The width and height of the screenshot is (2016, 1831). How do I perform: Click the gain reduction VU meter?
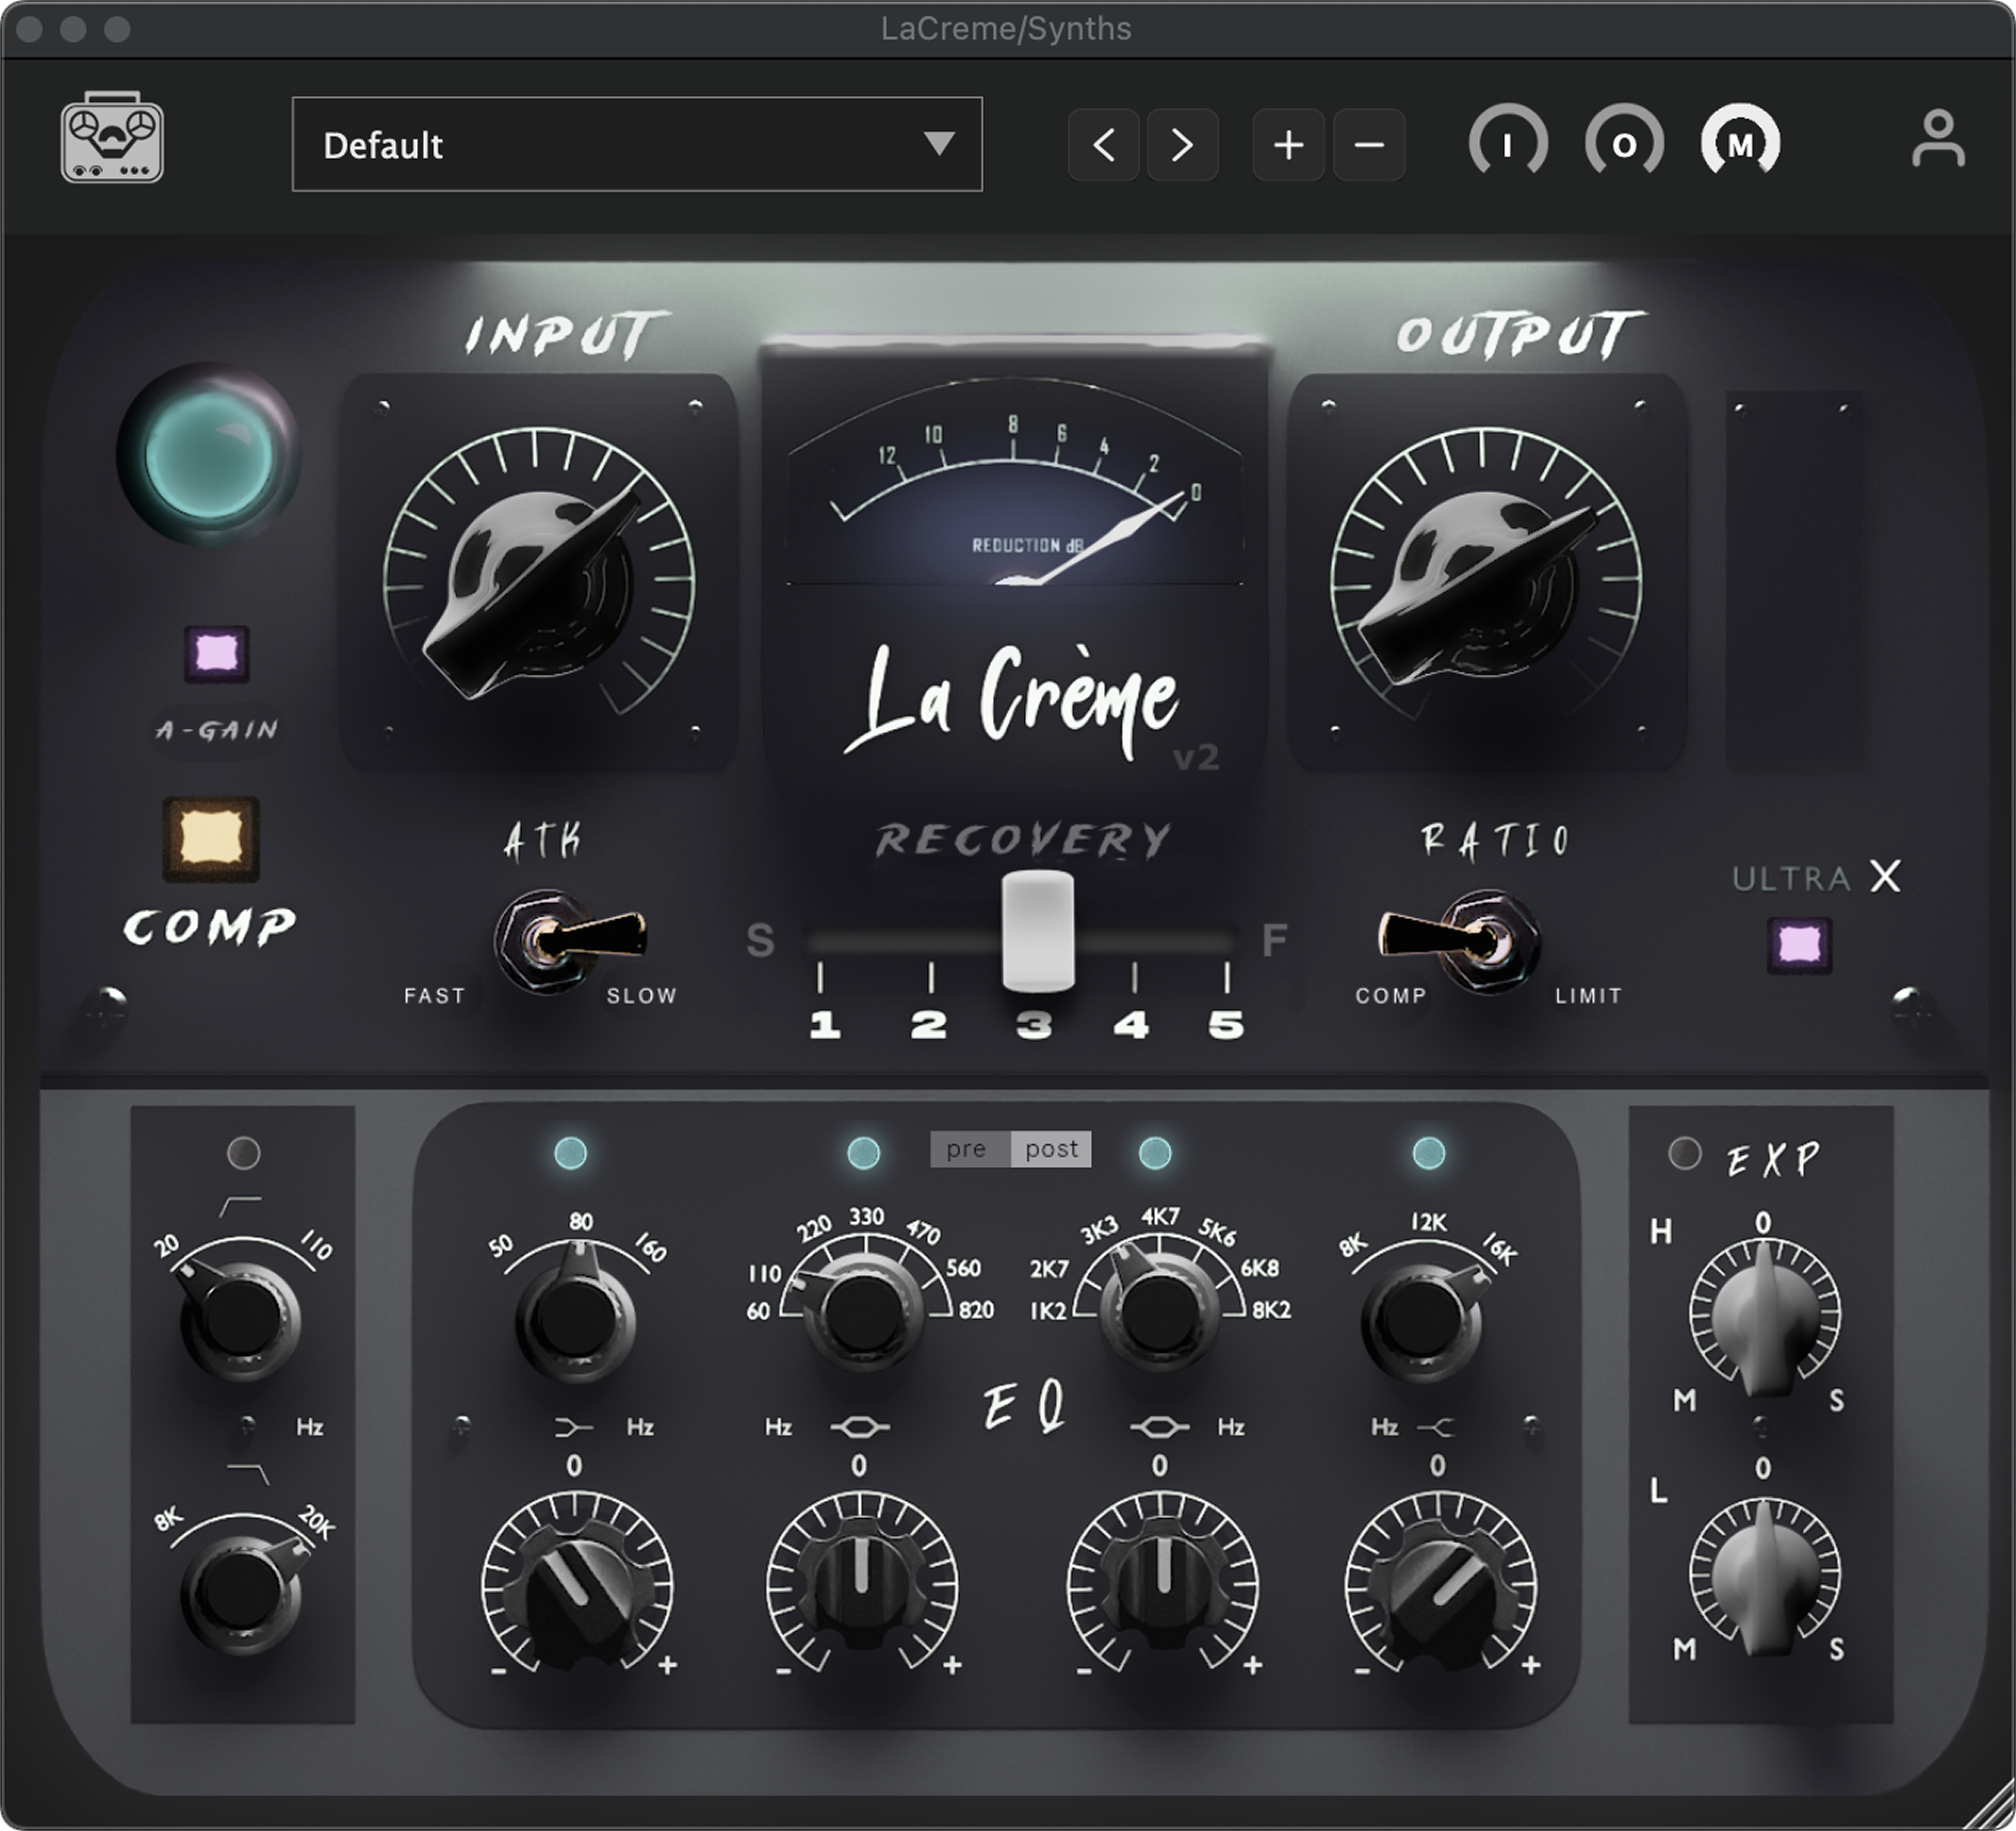(1015, 482)
